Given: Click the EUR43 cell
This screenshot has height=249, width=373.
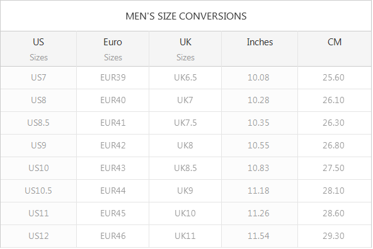Looking at the screenshot, I should 113,168.
